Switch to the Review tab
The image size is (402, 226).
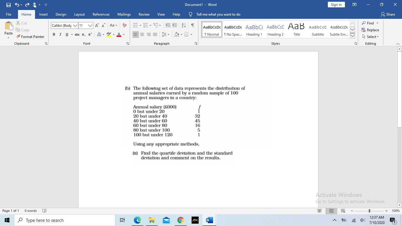pos(144,14)
